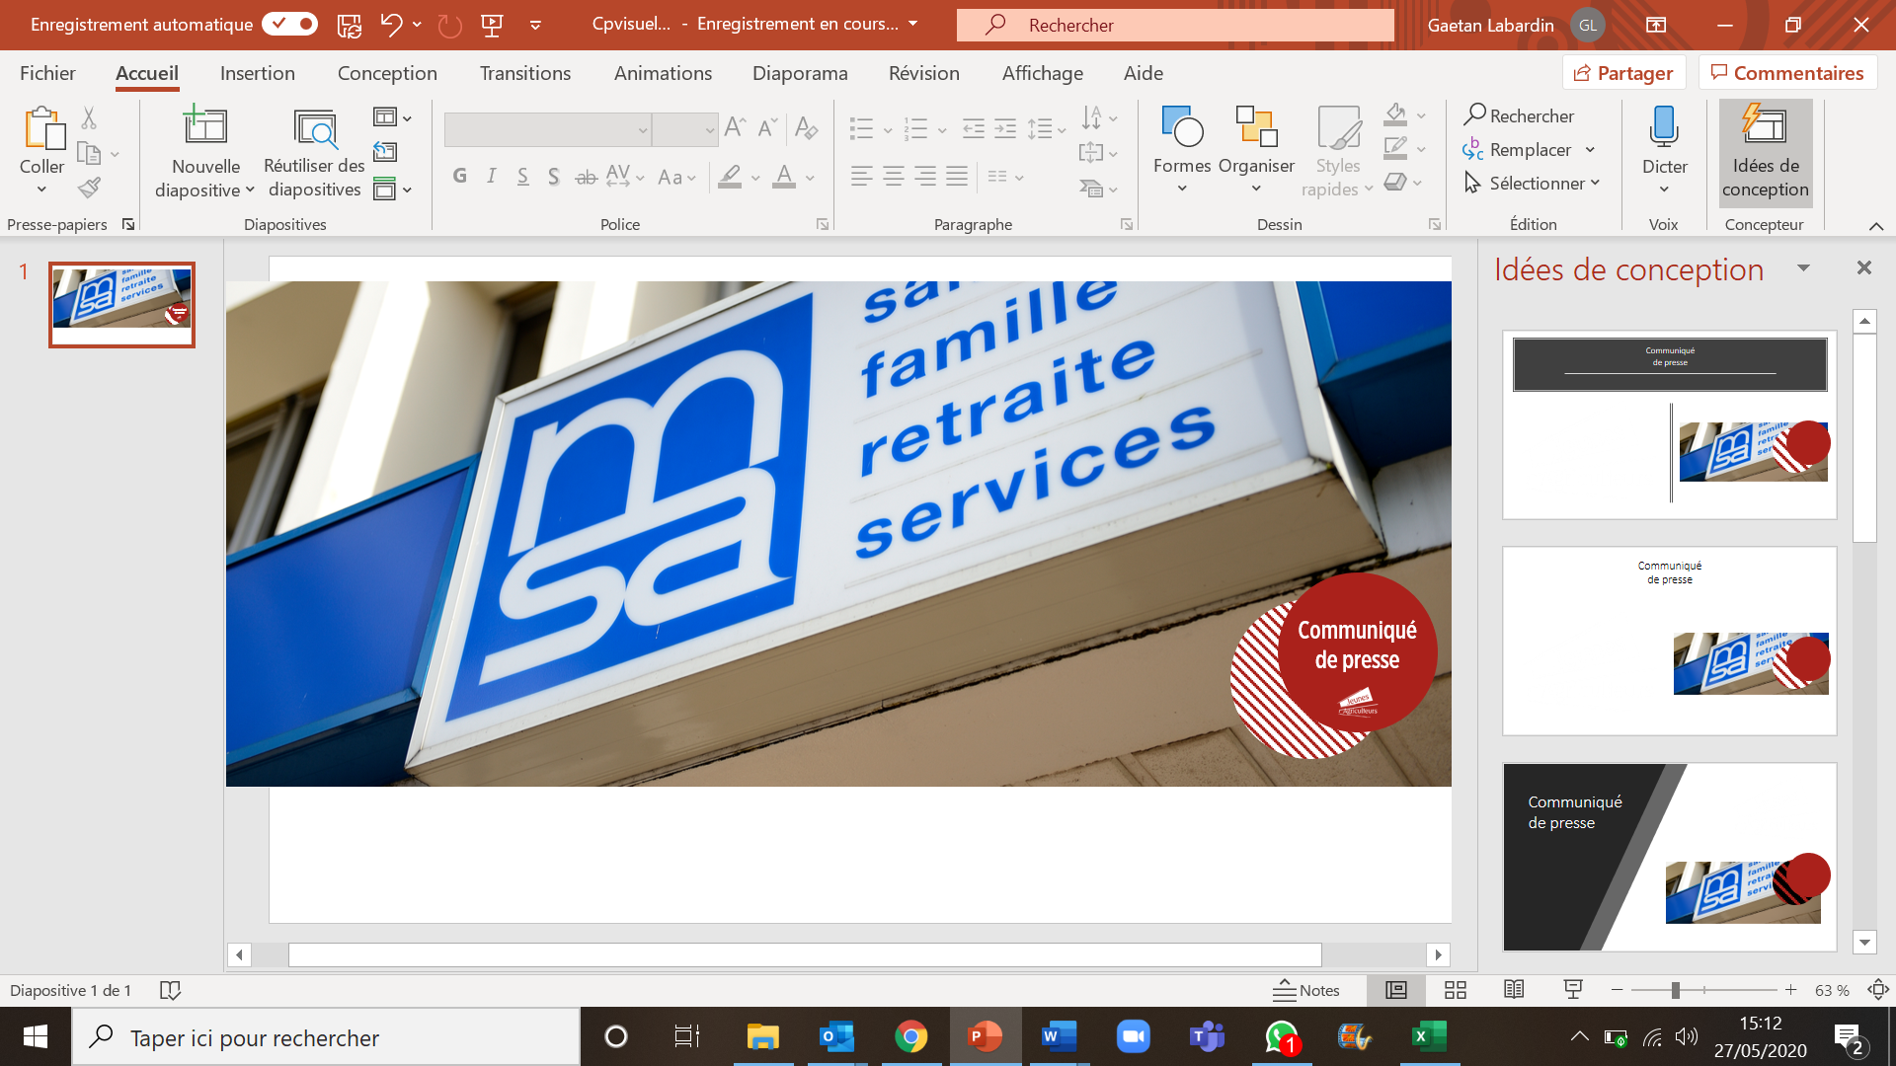This screenshot has height=1066, width=1896.
Task: Click the Save icon in title bar
Action: pyautogui.click(x=349, y=26)
